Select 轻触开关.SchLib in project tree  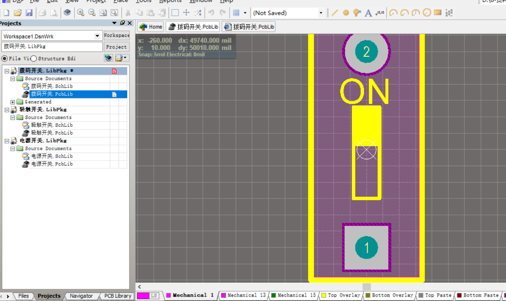(x=52, y=125)
